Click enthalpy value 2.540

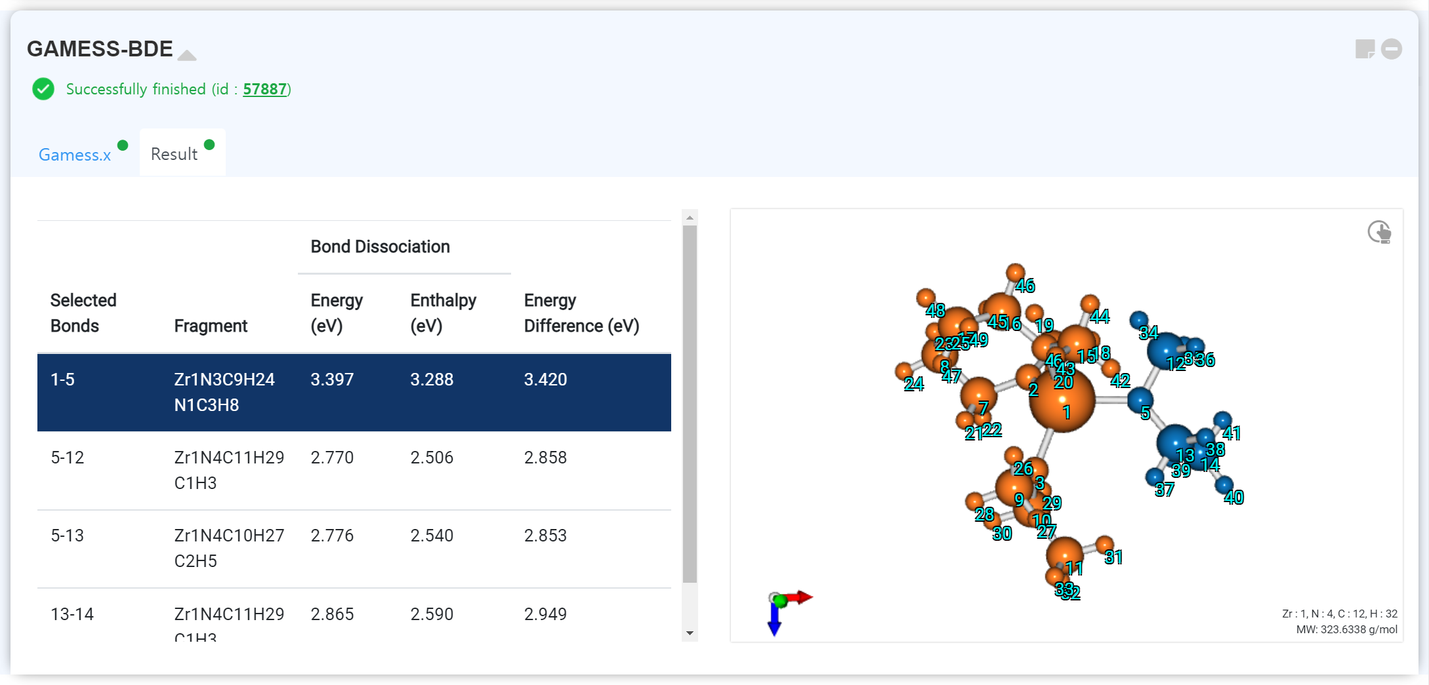pos(432,536)
